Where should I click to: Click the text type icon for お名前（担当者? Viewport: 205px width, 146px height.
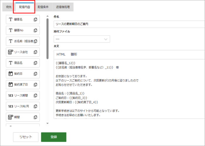coord(11,41)
